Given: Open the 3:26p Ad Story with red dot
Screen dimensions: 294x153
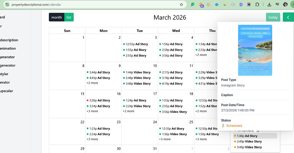Looking at the screenshot, I should tap(98, 101).
